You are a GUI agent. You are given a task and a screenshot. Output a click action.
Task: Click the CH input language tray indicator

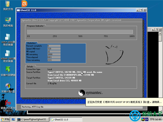147,119
